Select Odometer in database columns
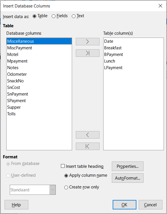Image resolution: width=167 pixels, height=214 pixels. (39, 74)
